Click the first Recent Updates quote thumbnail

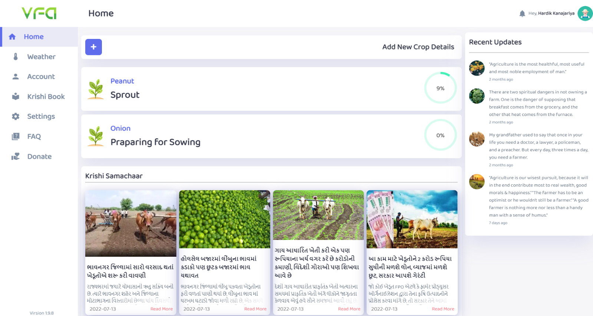click(477, 68)
